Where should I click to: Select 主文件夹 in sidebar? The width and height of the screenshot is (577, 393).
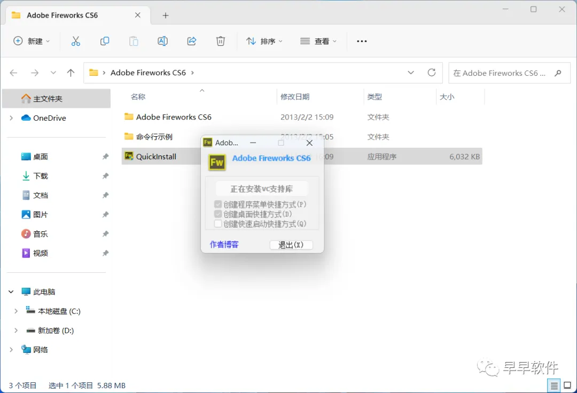point(56,99)
